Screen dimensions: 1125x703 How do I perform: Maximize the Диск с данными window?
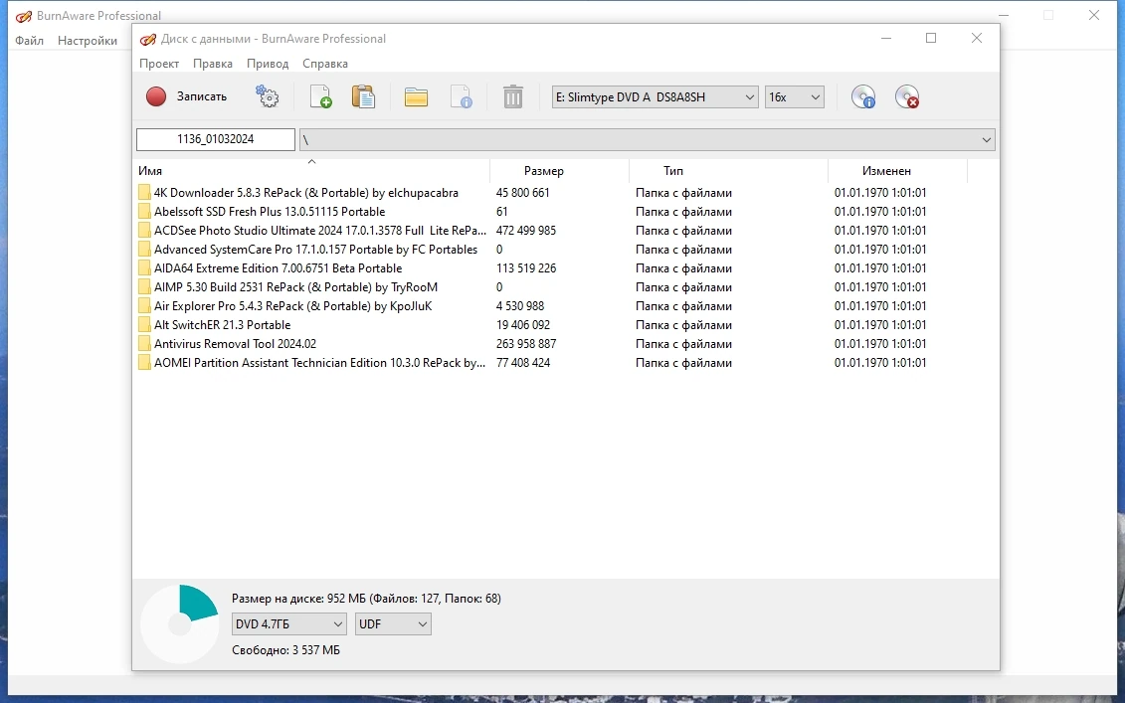click(x=931, y=38)
